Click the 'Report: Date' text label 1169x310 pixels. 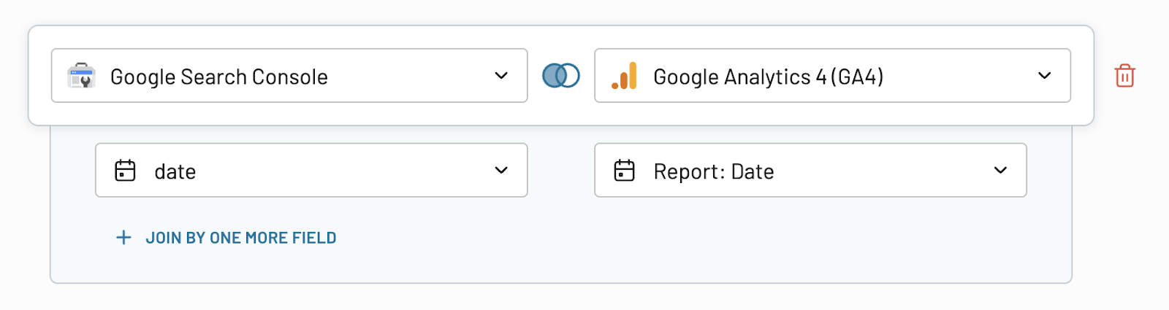point(714,171)
